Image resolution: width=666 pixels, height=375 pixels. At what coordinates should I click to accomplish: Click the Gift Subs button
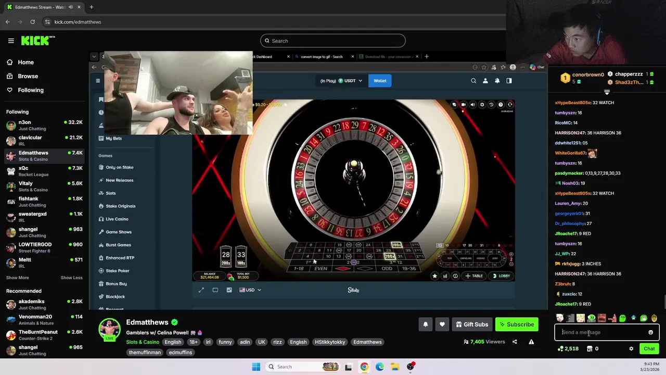[x=472, y=324]
